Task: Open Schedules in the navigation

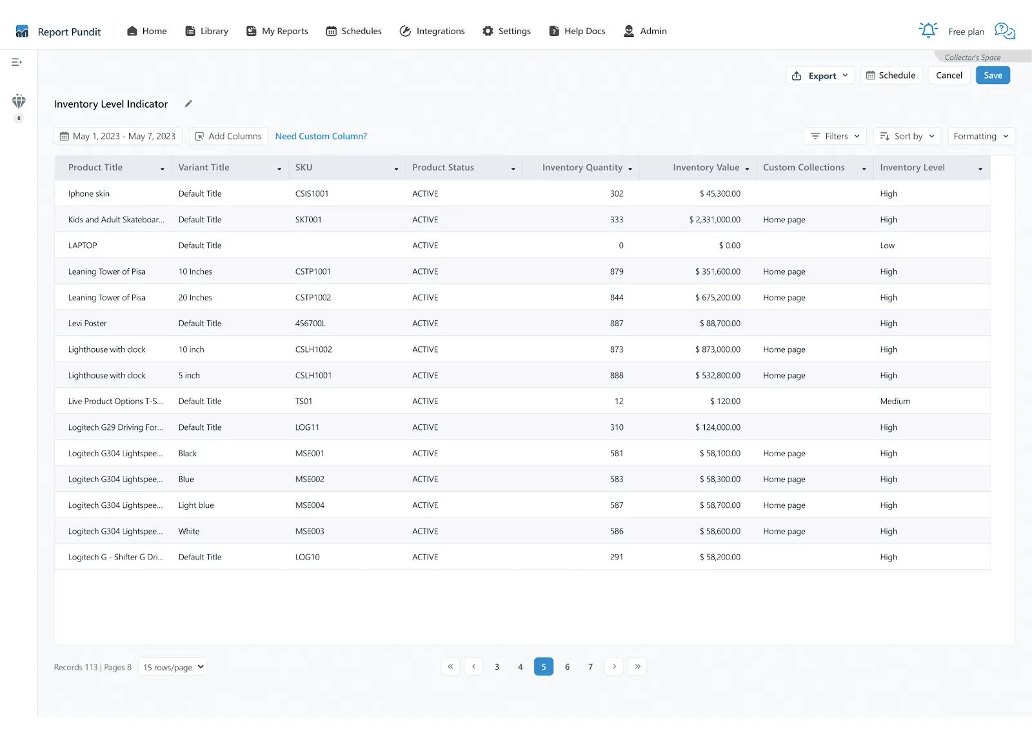Action: point(354,31)
